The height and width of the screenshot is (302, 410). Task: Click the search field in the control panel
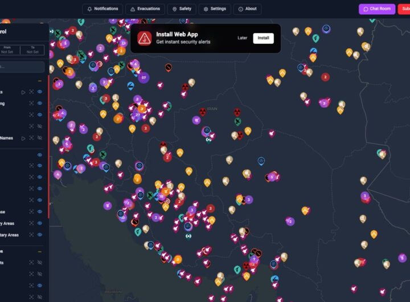click(22, 67)
